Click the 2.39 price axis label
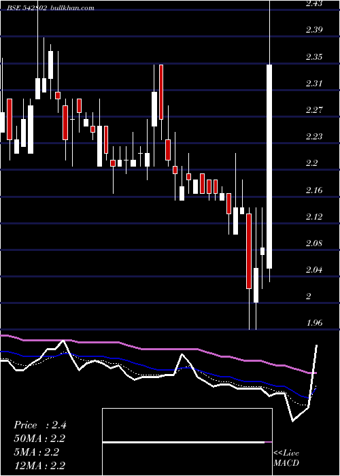This screenshot has height=476, width=340. coord(314,30)
